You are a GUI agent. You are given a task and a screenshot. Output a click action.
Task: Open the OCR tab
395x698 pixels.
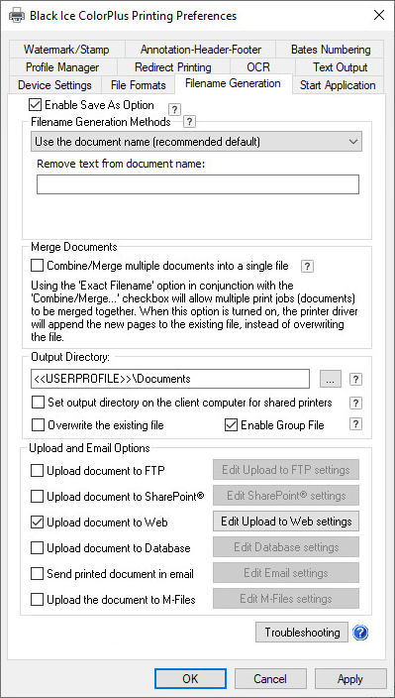[258, 67]
